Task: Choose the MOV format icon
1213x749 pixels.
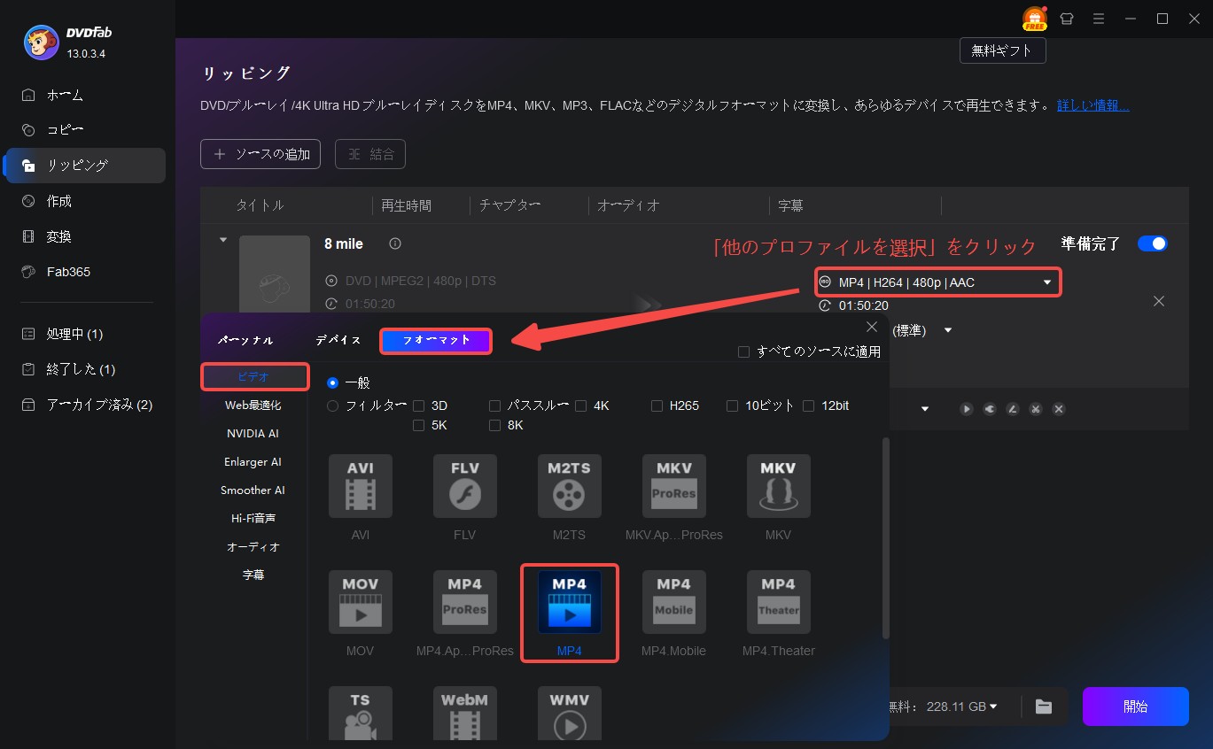Action: pos(361,602)
